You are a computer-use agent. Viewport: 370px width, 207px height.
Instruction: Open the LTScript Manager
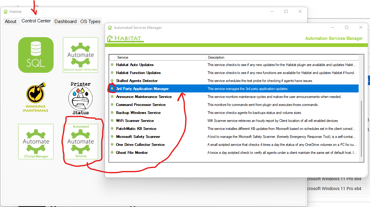pyautogui.click(x=36, y=142)
